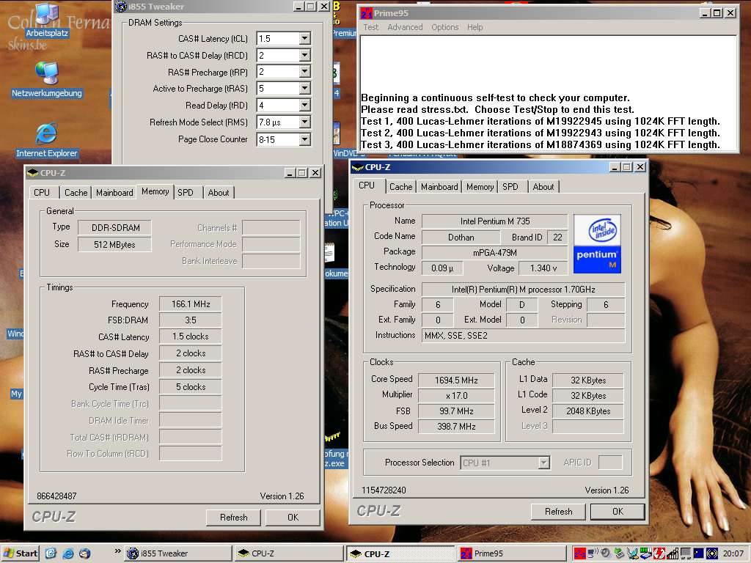The width and height of the screenshot is (751, 563).
Task: Click the two-monitors network tray icon
Action: 686,553
